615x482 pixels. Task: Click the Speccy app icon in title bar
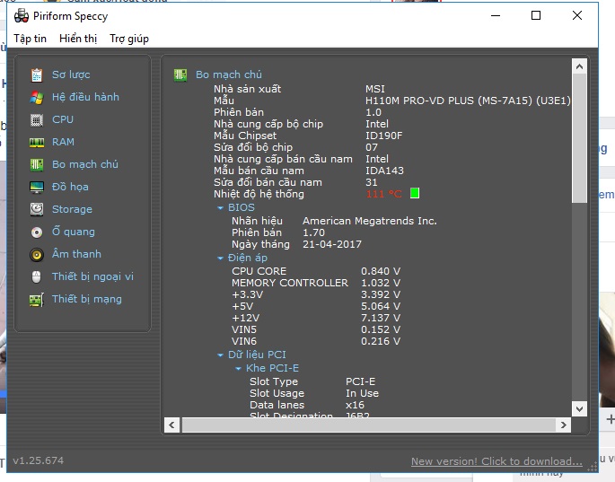tap(22, 16)
